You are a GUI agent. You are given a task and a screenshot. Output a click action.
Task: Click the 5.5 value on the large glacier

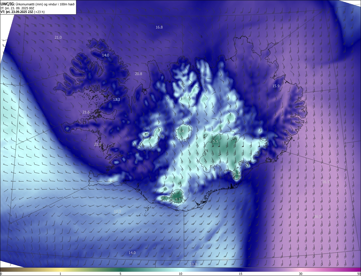click(215, 141)
